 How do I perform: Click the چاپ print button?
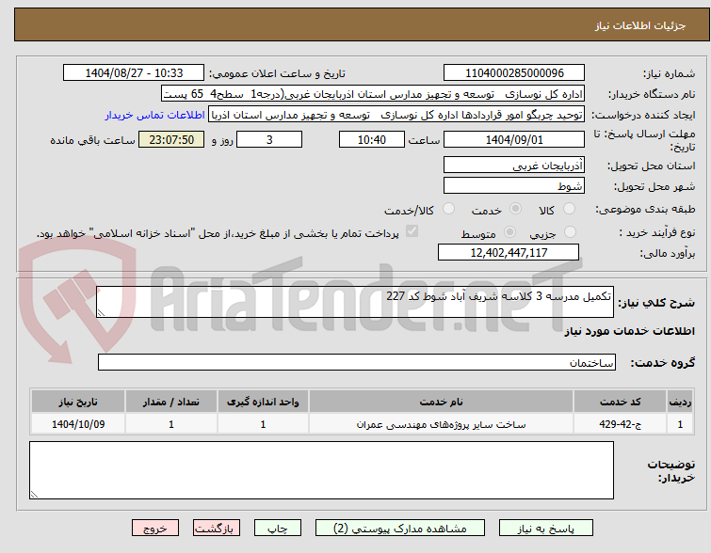(x=278, y=529)
